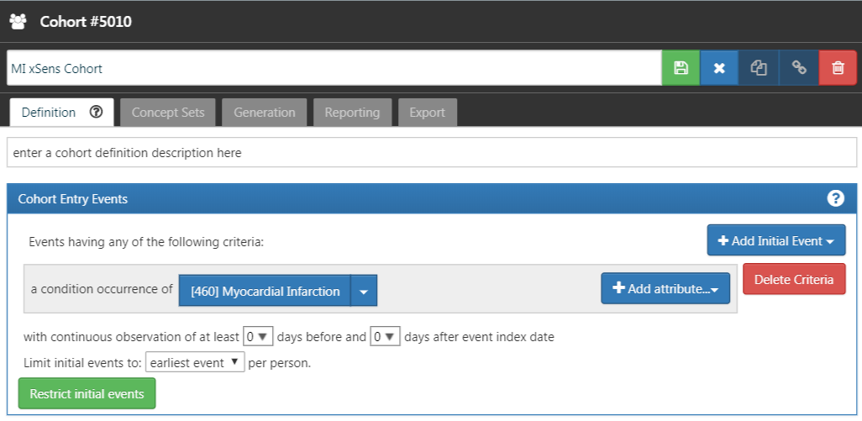Image resolution: width=862 pixels, height=421 pixels.
Task: Open the link icon for this cohort
Action: pos(799,68)
